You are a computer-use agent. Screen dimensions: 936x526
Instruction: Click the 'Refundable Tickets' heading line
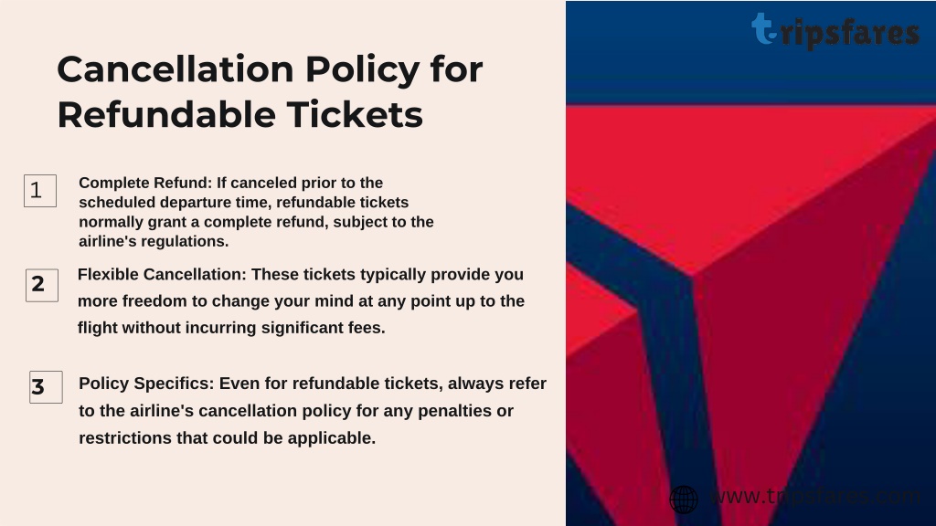coord(240,114)
